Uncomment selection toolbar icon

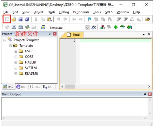[139, 19]
